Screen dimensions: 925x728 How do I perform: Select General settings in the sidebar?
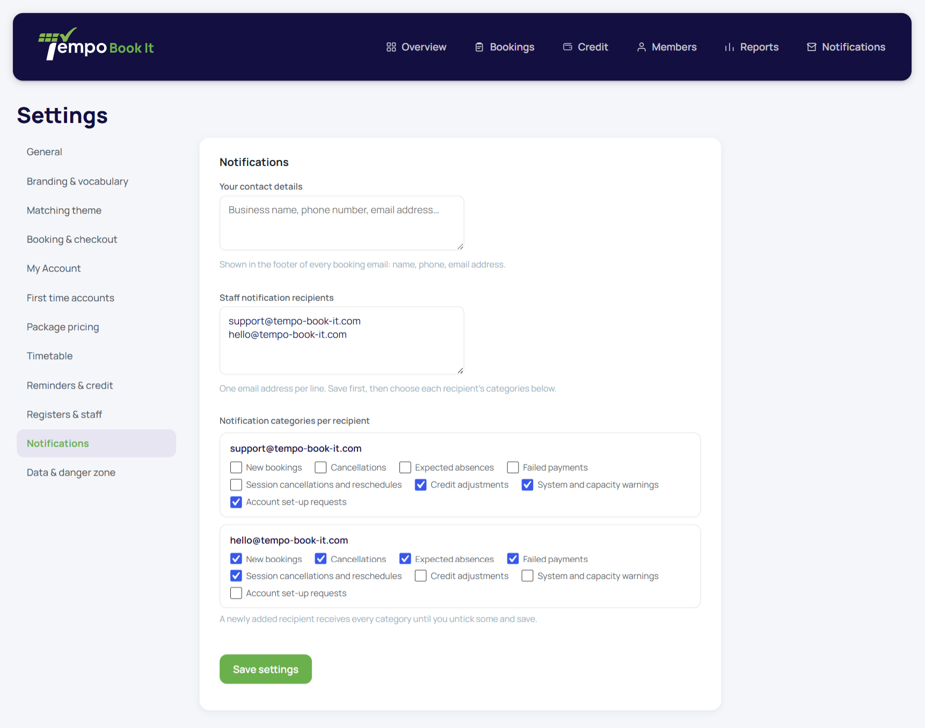pos(97,152)
